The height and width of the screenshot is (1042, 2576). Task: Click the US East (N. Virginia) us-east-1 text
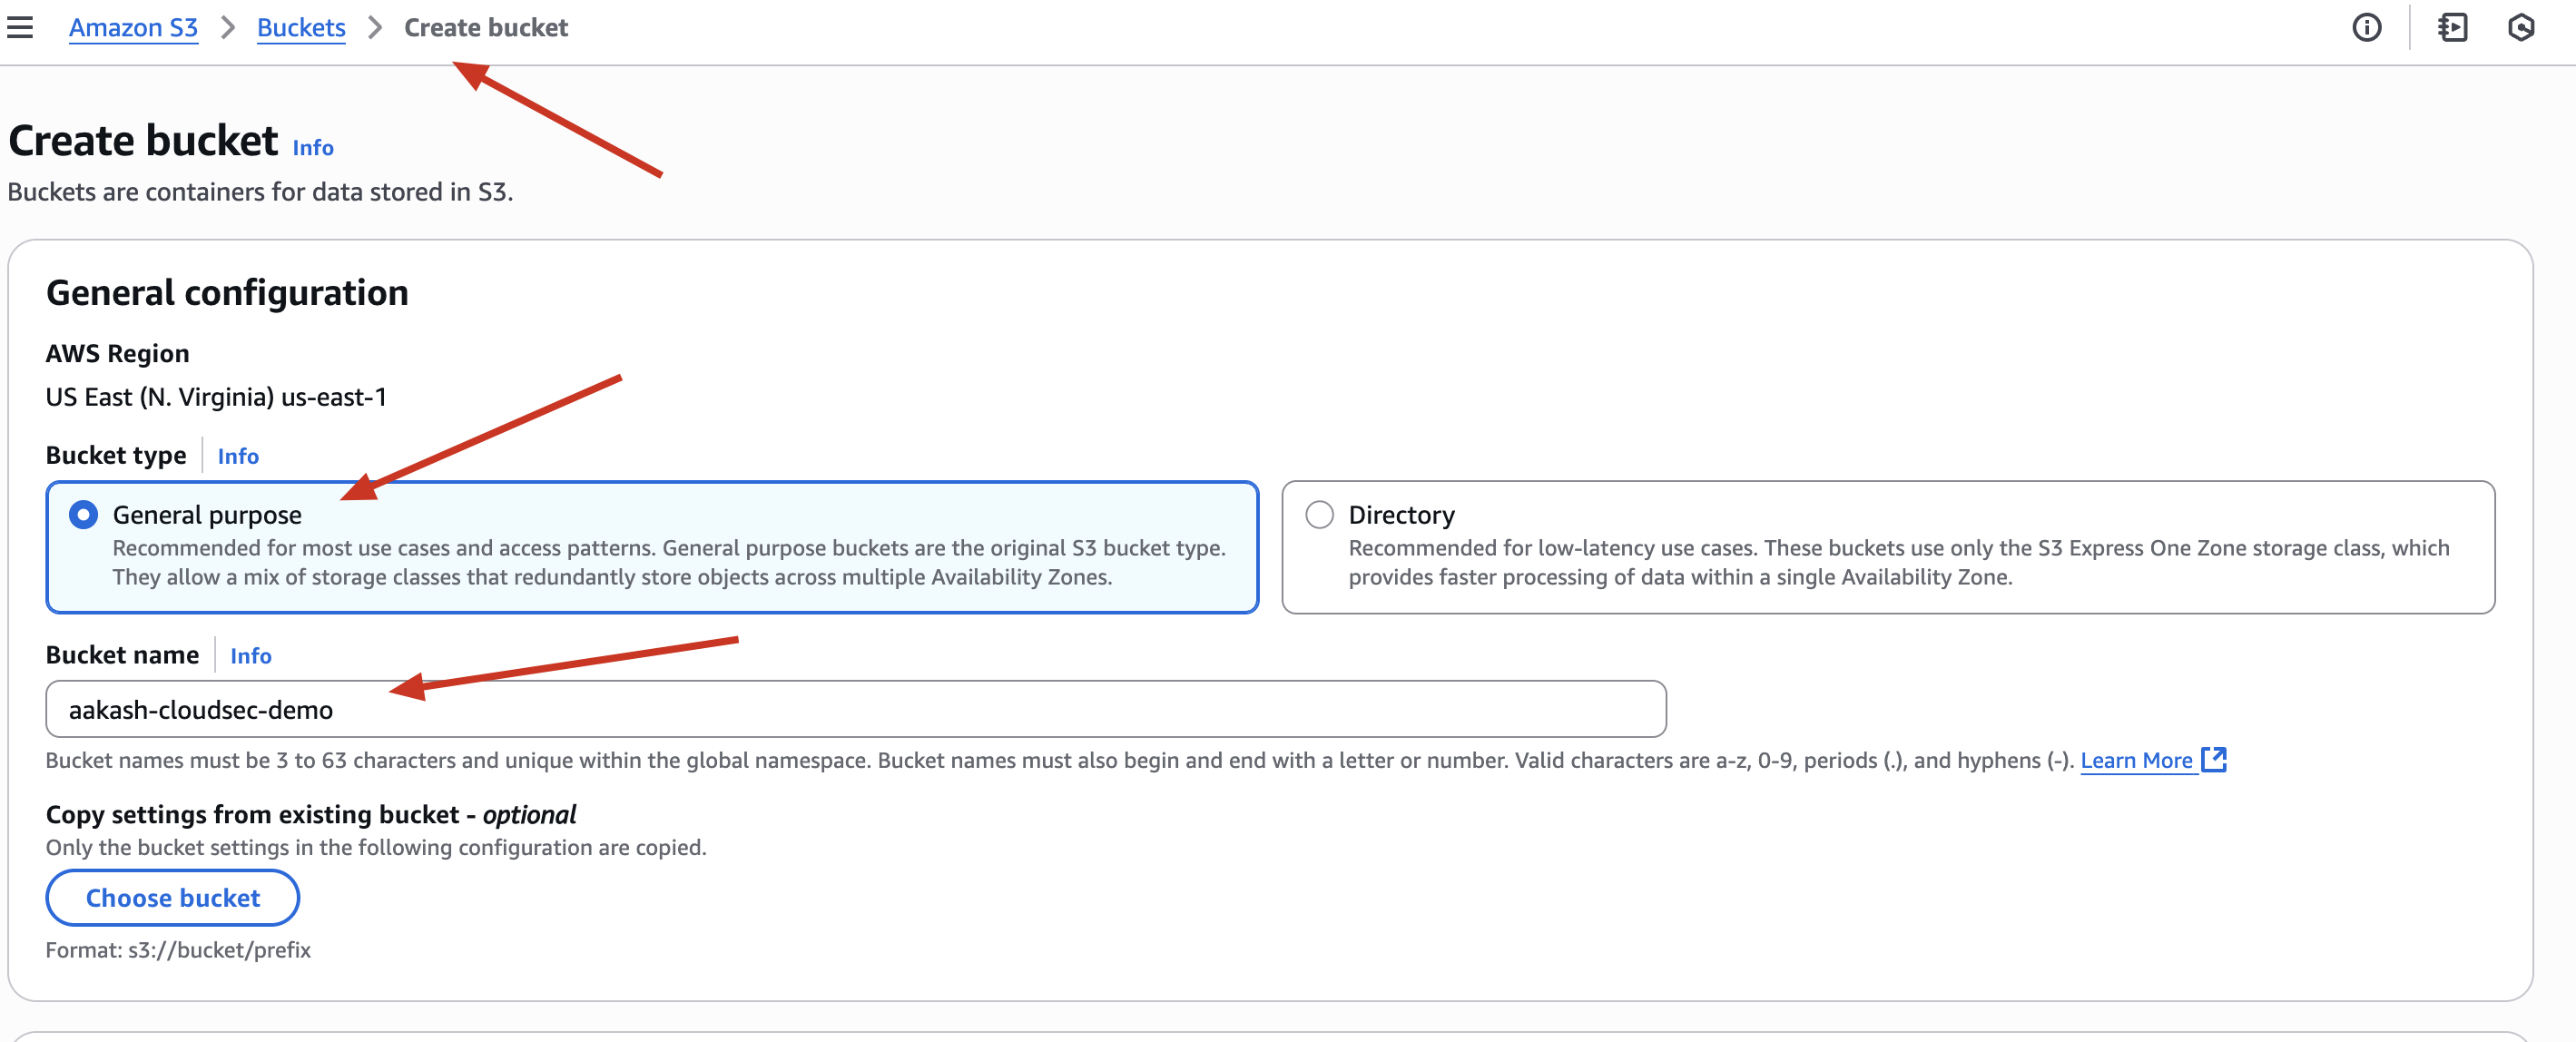coord(216,397)
